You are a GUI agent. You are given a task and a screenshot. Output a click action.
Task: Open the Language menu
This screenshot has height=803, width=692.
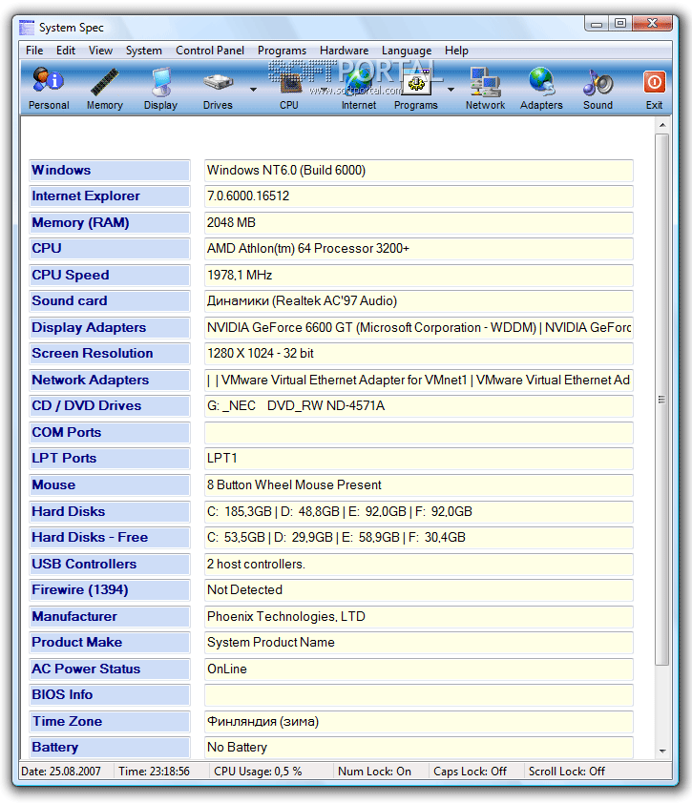(407, 51)
